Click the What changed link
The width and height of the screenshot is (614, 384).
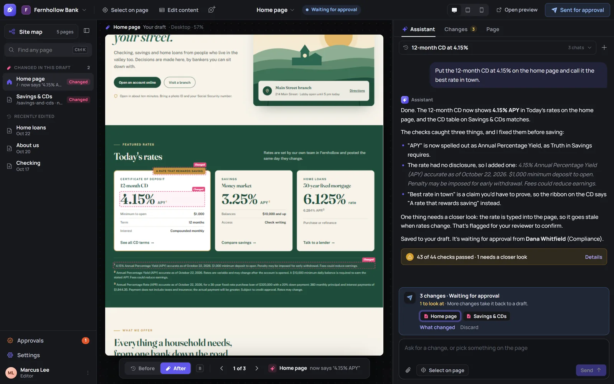point(437,327)
